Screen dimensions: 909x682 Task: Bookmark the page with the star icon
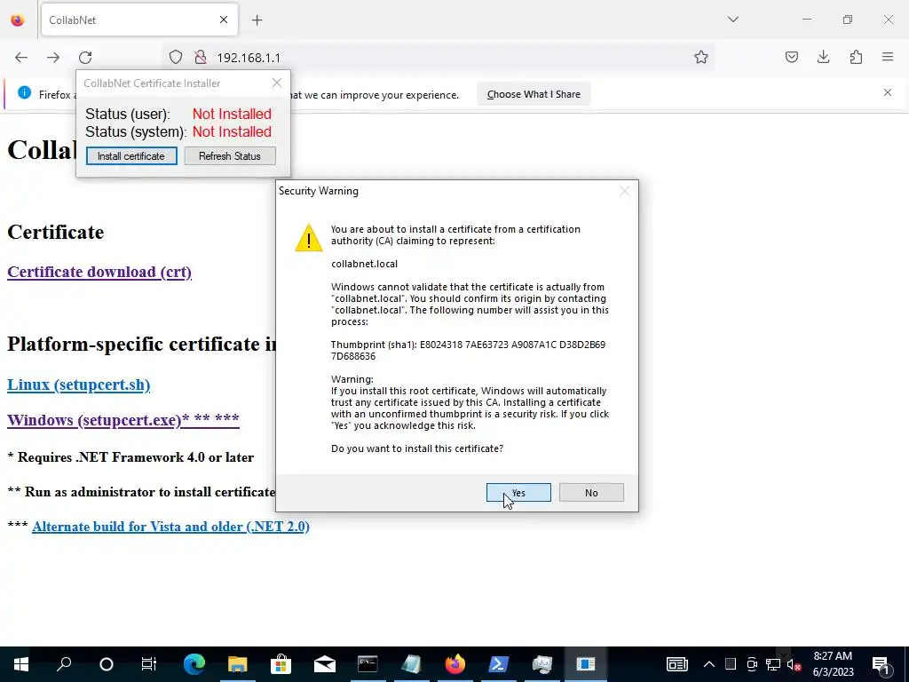tap(701, 57)
